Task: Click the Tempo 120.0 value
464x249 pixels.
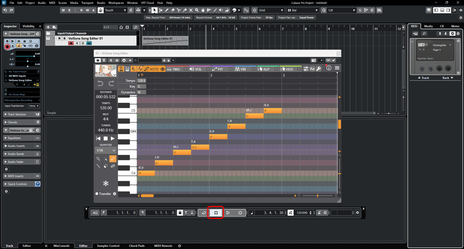Action: [x=141, y=81]
